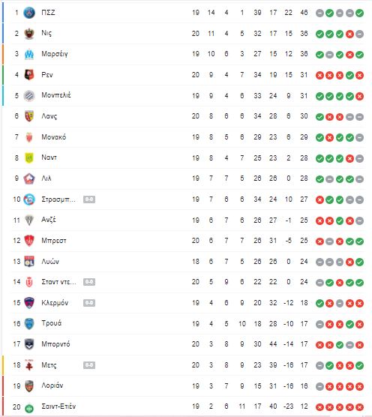372x417 pixels.
Task: Click ΠΣΖ latest match win indicator
Action: tap(359, 13)
